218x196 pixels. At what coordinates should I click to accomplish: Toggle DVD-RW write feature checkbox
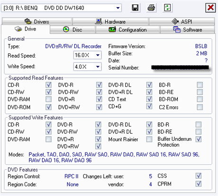point(98,132)
